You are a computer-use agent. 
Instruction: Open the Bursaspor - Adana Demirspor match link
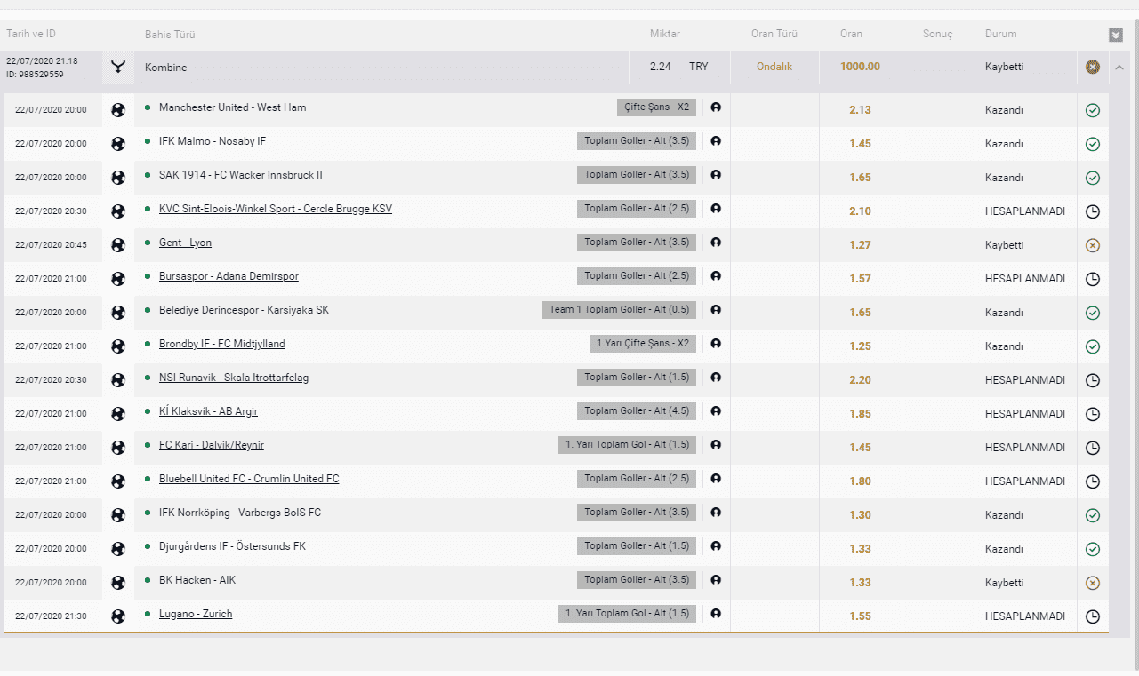point(229,276)
